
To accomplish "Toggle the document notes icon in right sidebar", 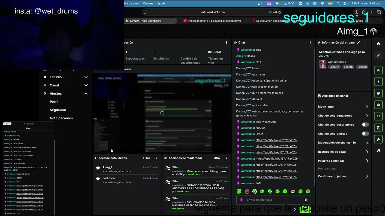I will [378, 93].
